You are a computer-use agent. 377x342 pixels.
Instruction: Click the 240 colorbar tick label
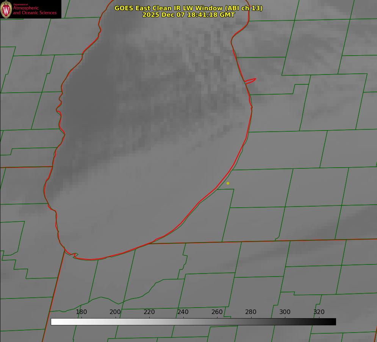point(183,312)
